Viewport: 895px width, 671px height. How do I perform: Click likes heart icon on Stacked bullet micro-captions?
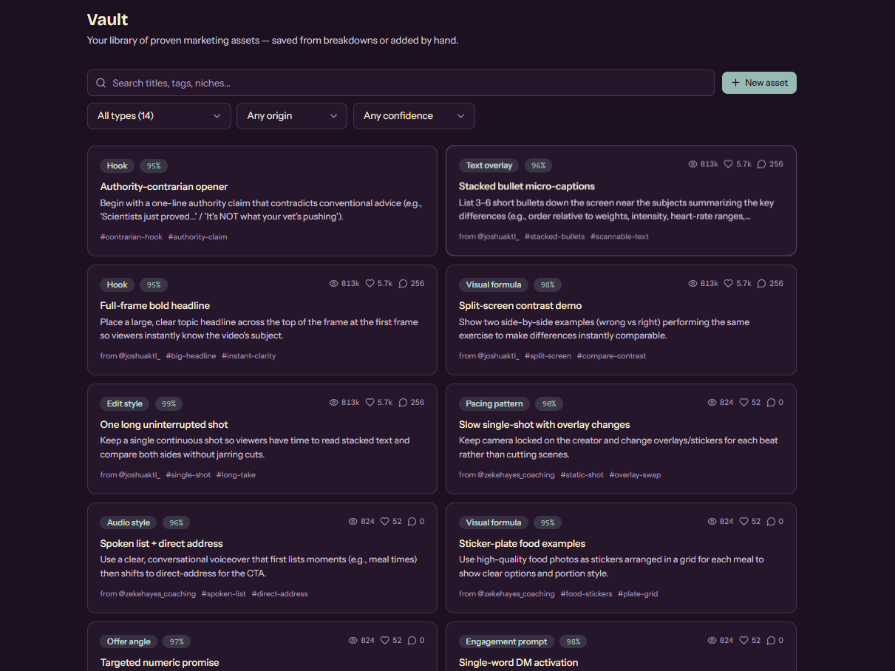(x=728, y=164)
